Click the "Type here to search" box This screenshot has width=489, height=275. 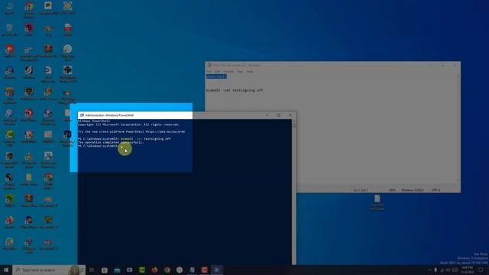pyautogui.click(x=49, y=270)
